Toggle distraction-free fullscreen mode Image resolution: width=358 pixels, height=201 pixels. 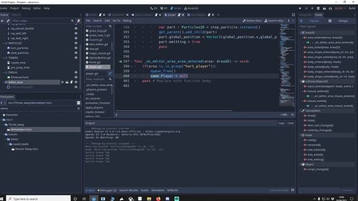point(293,15)
